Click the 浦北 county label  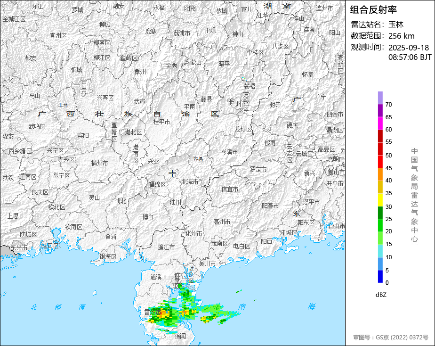click(x=121, y=201)
